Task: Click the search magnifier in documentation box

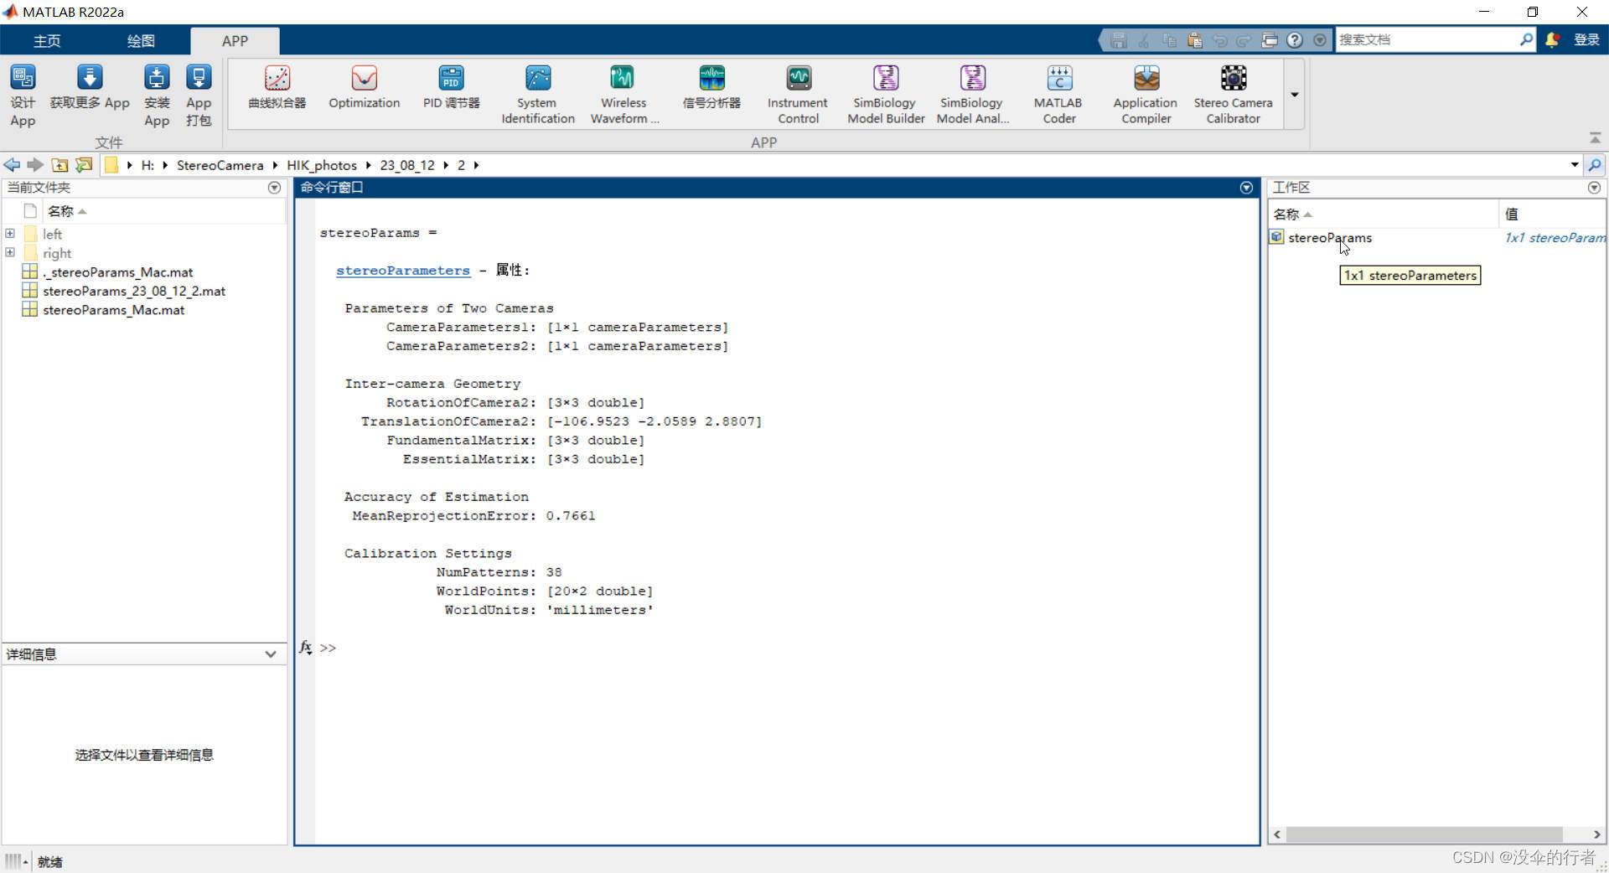Action: (1526, 39)
